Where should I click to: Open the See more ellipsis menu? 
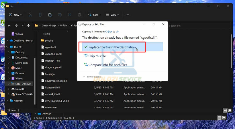click(x=128, y=15)
